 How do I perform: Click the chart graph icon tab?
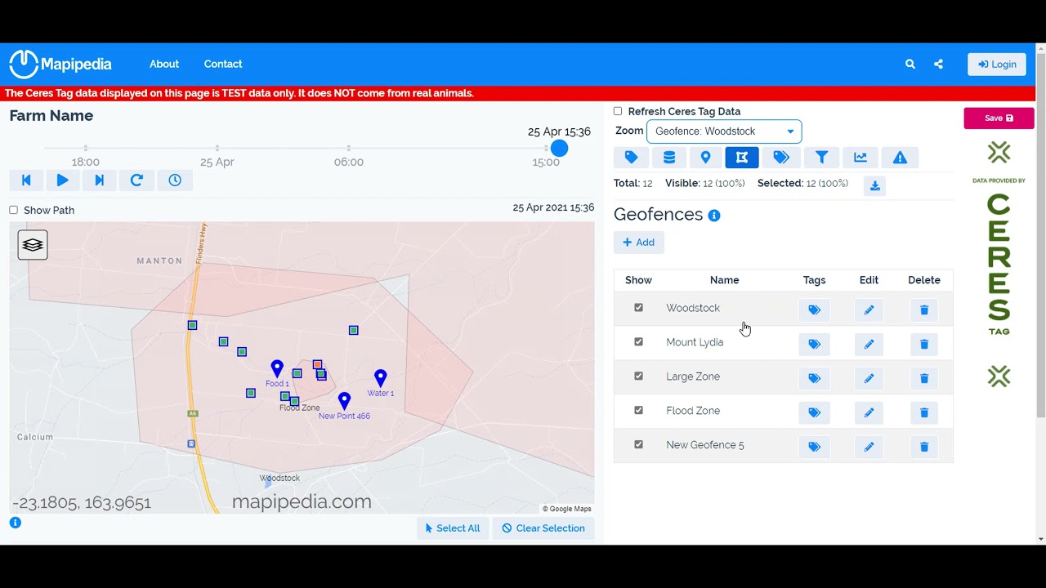[x=860, y=158]
